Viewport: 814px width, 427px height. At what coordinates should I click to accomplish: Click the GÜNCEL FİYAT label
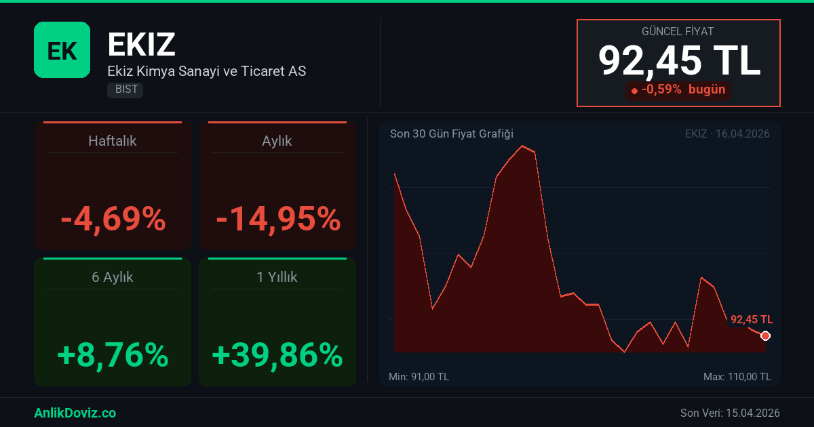tap(678, 31)
